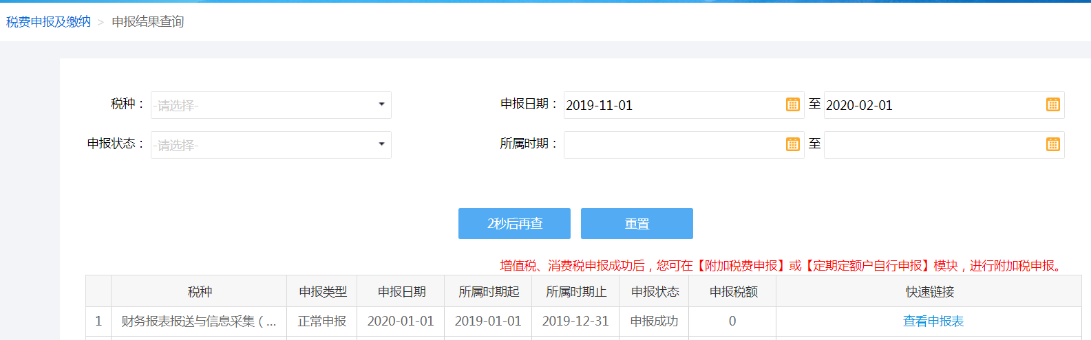Select the 2020-01-01 date cell
This screenshot has height=340, width=1091.
coord(401,321)
